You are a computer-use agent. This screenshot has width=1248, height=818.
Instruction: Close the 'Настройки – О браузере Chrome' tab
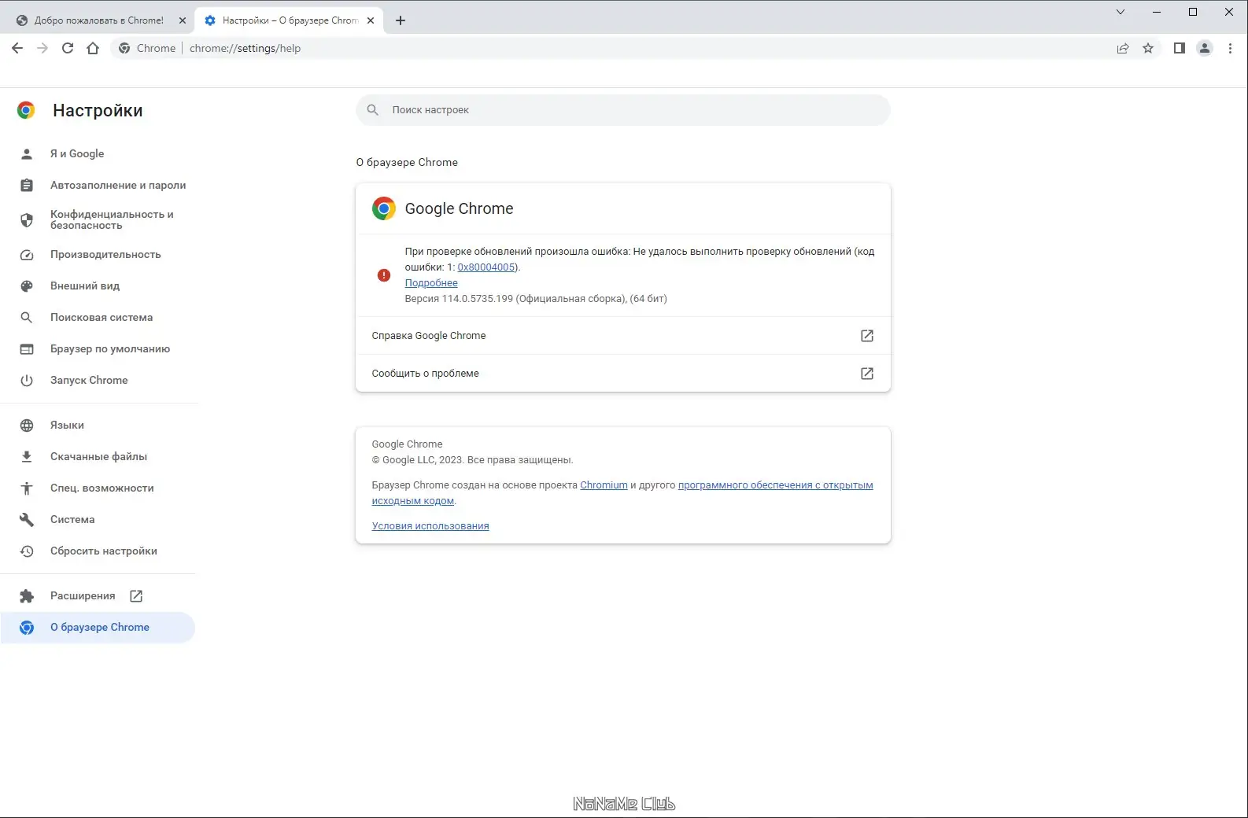coord(371,20)
